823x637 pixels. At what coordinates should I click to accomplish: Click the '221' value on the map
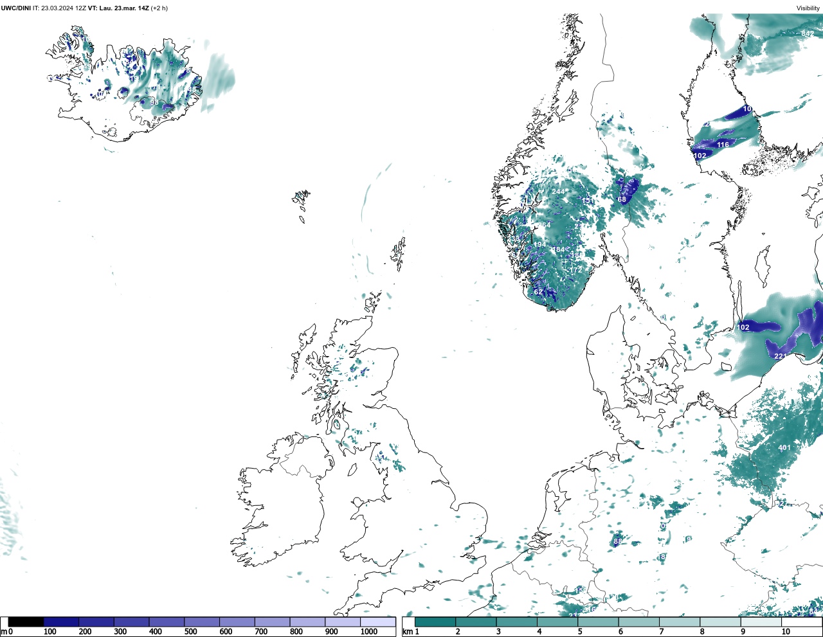coord(780,356)
